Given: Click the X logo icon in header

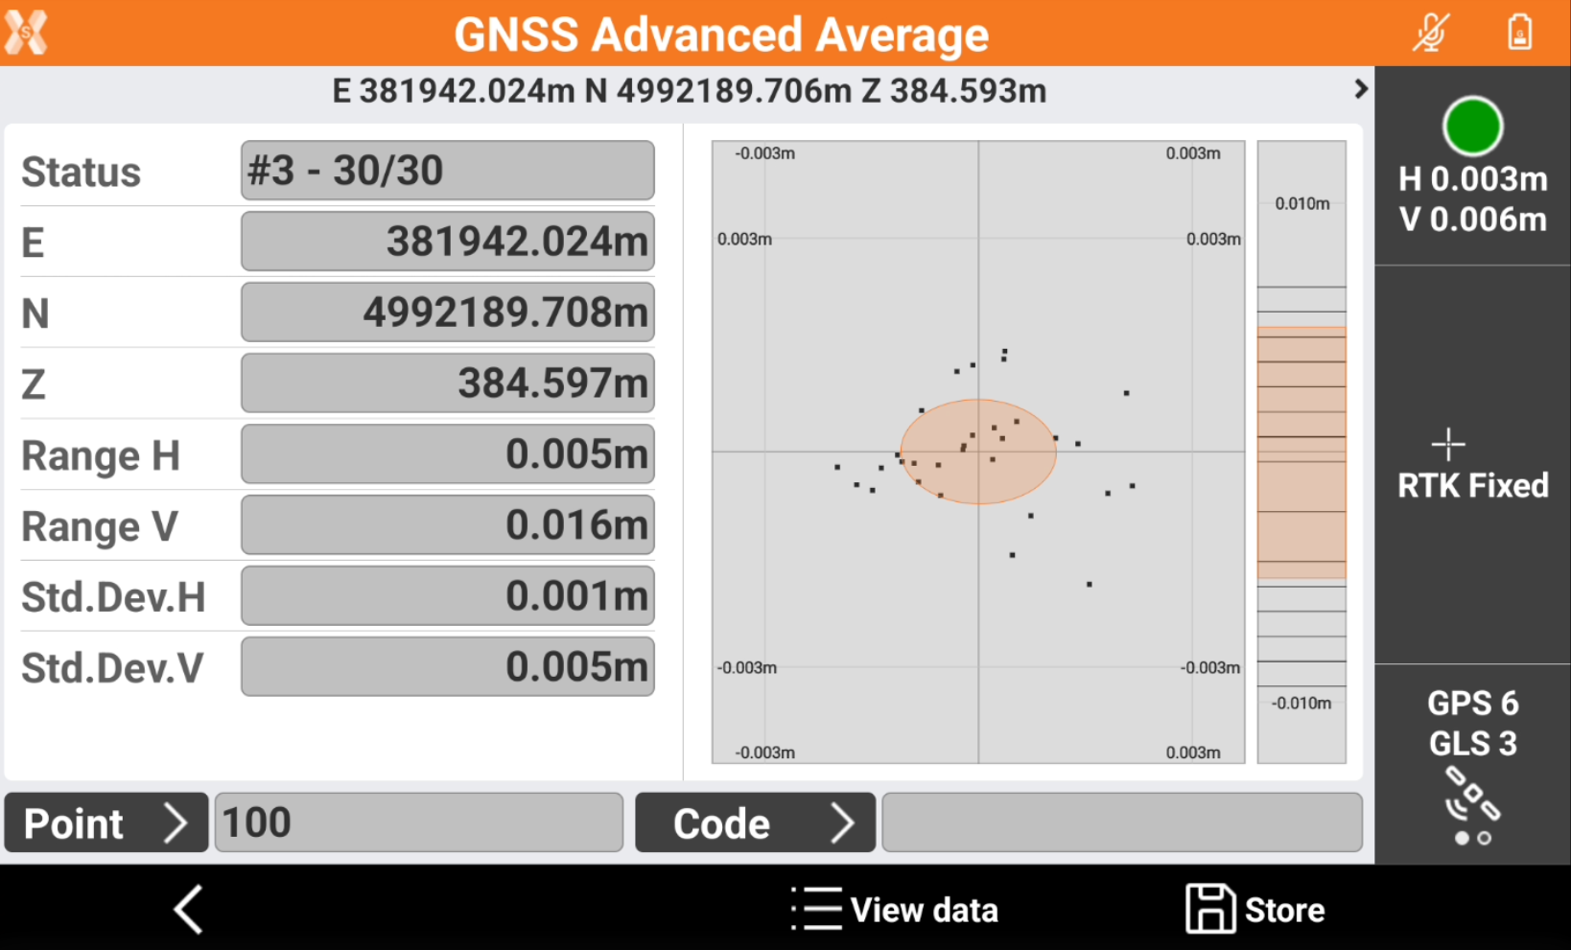Looking at the screenshot, I should click(x=26, y=33).
